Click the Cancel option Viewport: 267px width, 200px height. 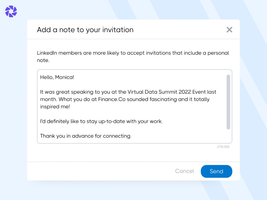point(184,171)
